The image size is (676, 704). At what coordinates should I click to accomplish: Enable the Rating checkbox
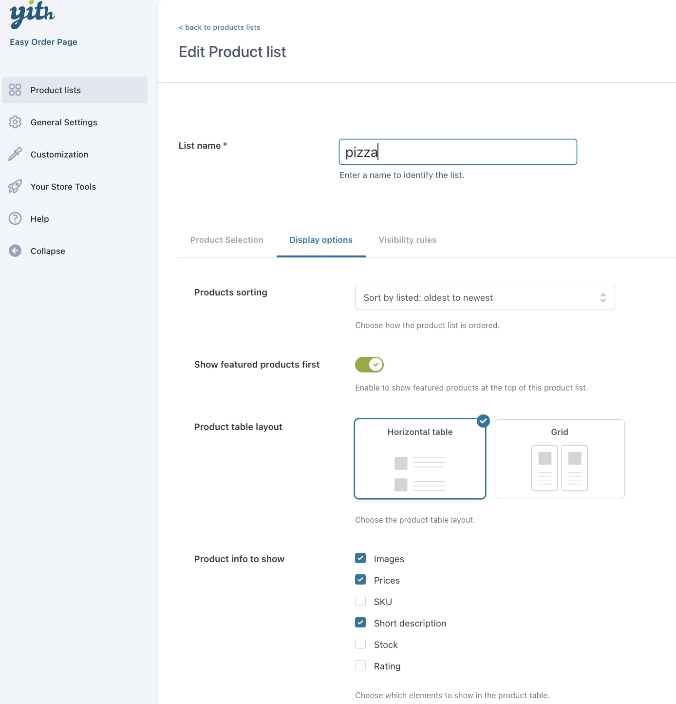360,665
